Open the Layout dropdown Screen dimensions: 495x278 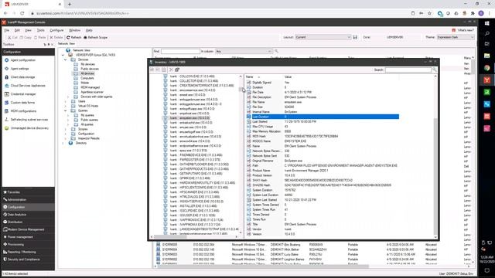tap(323, 37)
